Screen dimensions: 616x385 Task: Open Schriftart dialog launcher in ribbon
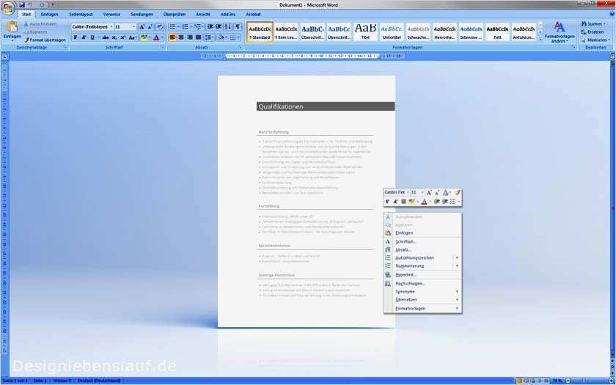[x=162, y=48]
